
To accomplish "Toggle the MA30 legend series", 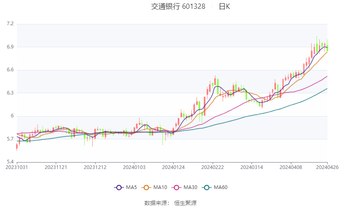I will click(185, 187).
